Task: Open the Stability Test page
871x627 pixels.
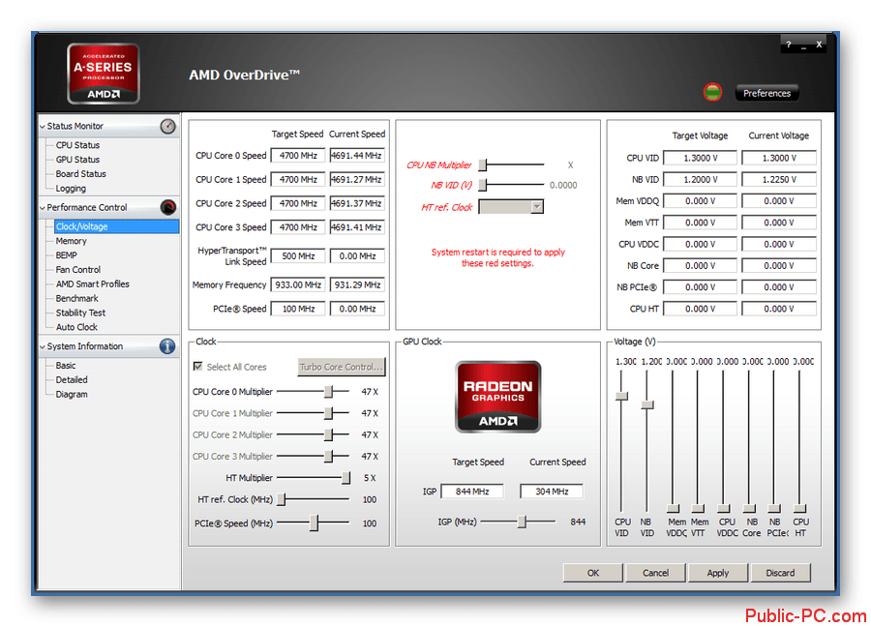Action: pyautogui.click(x=80, y=313)
